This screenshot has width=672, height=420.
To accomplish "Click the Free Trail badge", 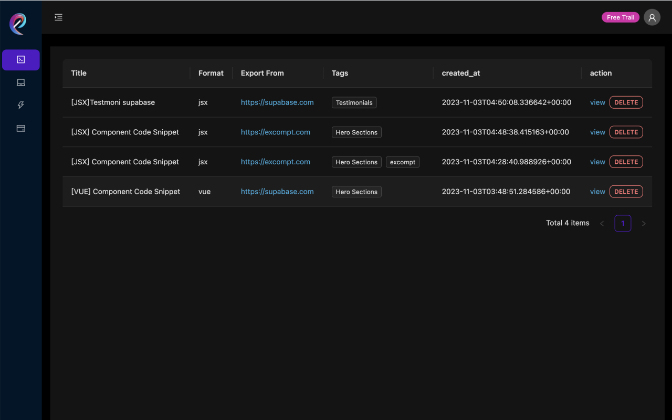I will point(620,17).
